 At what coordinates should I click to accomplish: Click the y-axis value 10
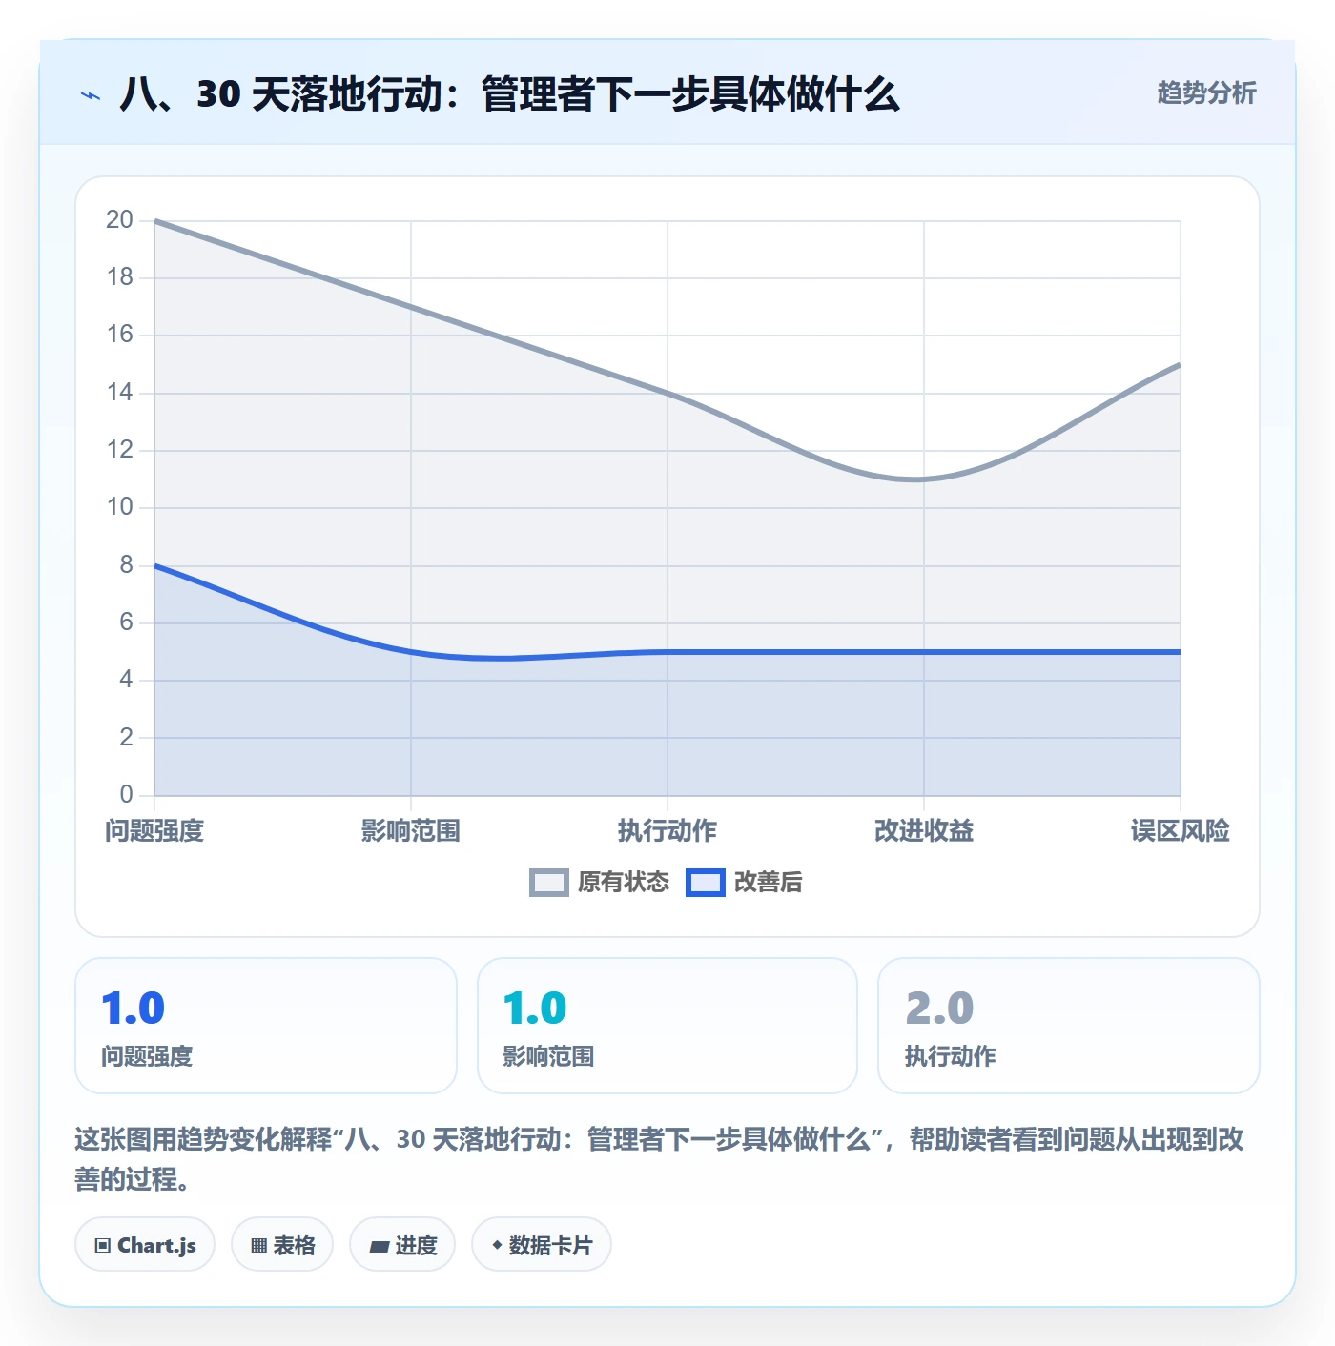pos(120,507)
